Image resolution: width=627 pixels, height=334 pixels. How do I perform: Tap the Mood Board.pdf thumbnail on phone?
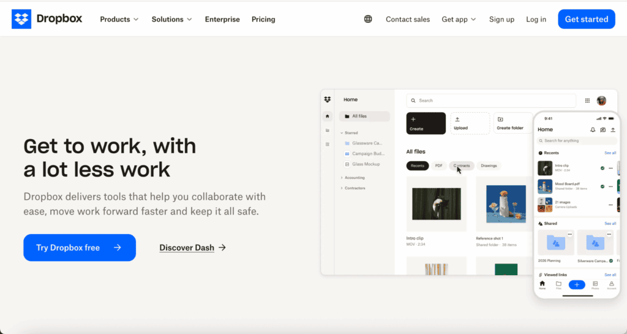click(x=545, y=187)
